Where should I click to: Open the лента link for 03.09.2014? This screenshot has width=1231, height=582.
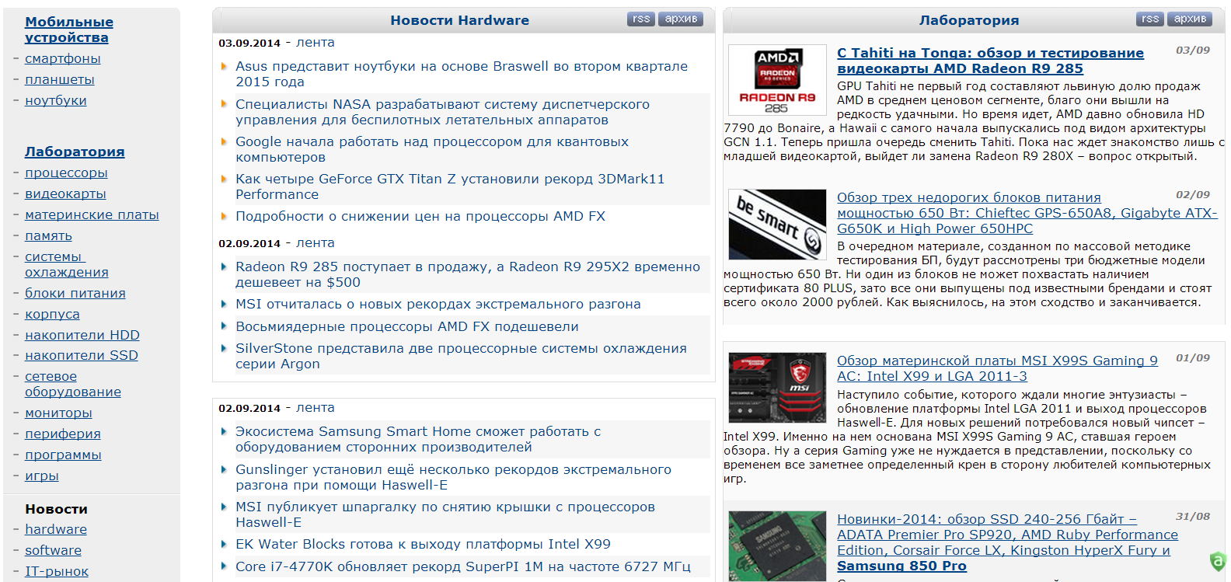pos(316,43)
